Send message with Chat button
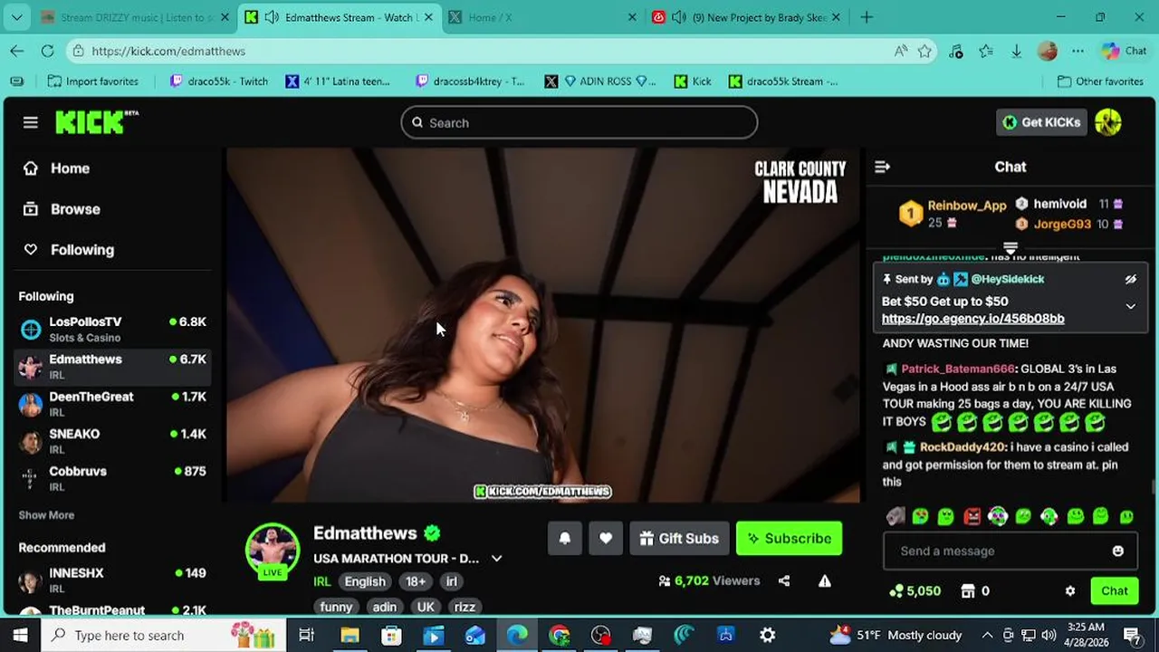1159x652 pixels. (x=1114, y=590)
